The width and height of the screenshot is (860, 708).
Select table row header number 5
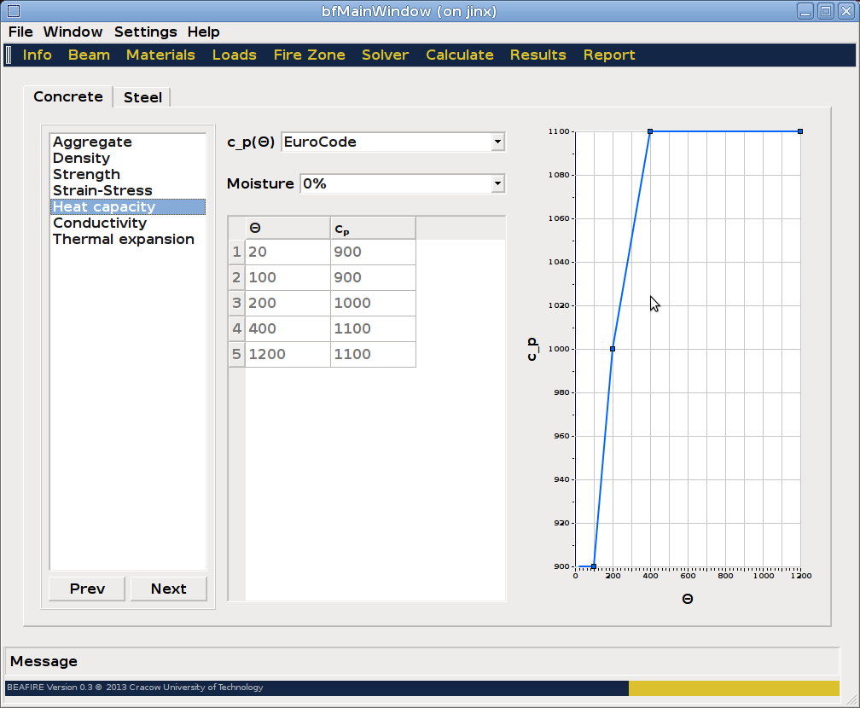click(x=236, y=354)
